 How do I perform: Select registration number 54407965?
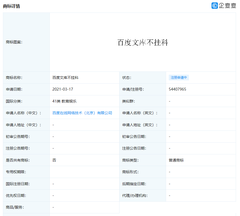click(x=177, y=89)
